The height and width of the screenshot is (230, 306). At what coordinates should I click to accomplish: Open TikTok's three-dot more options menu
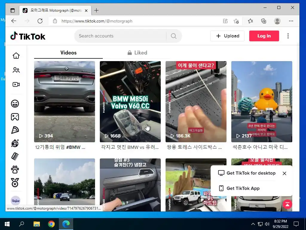tap(288, 36)
